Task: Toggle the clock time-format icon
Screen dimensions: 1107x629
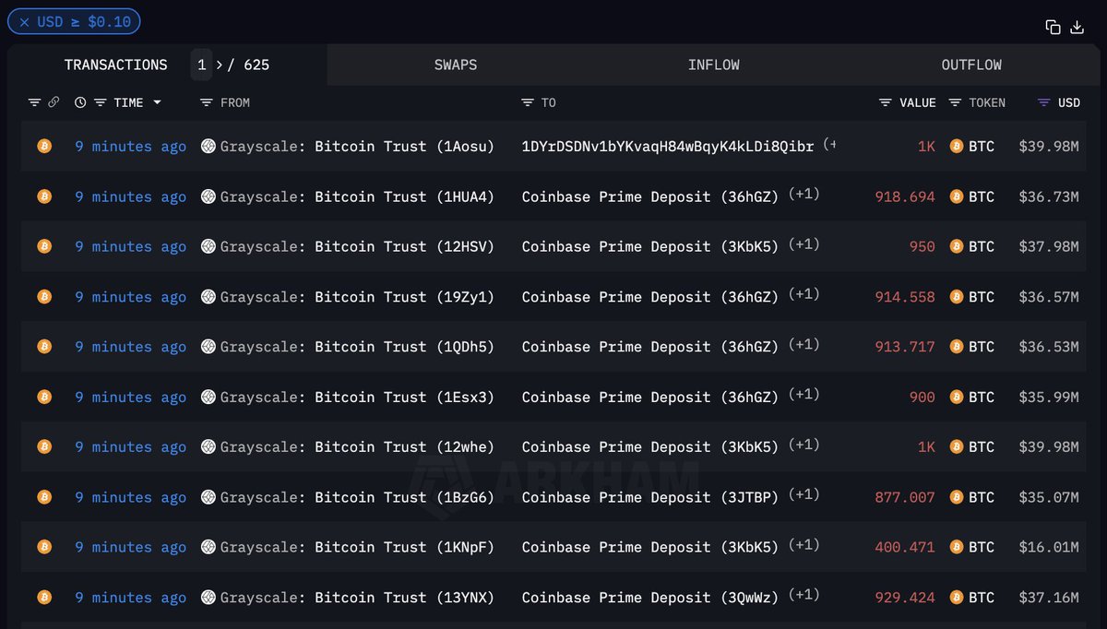Action: coord(80,102)
